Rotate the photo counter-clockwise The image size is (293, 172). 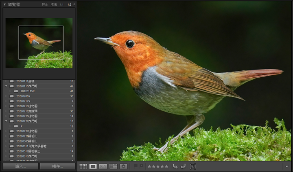coord(175,166)
